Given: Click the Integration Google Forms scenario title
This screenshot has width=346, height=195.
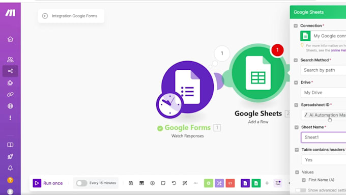Looking at the screenshot, I should (75, 16).
